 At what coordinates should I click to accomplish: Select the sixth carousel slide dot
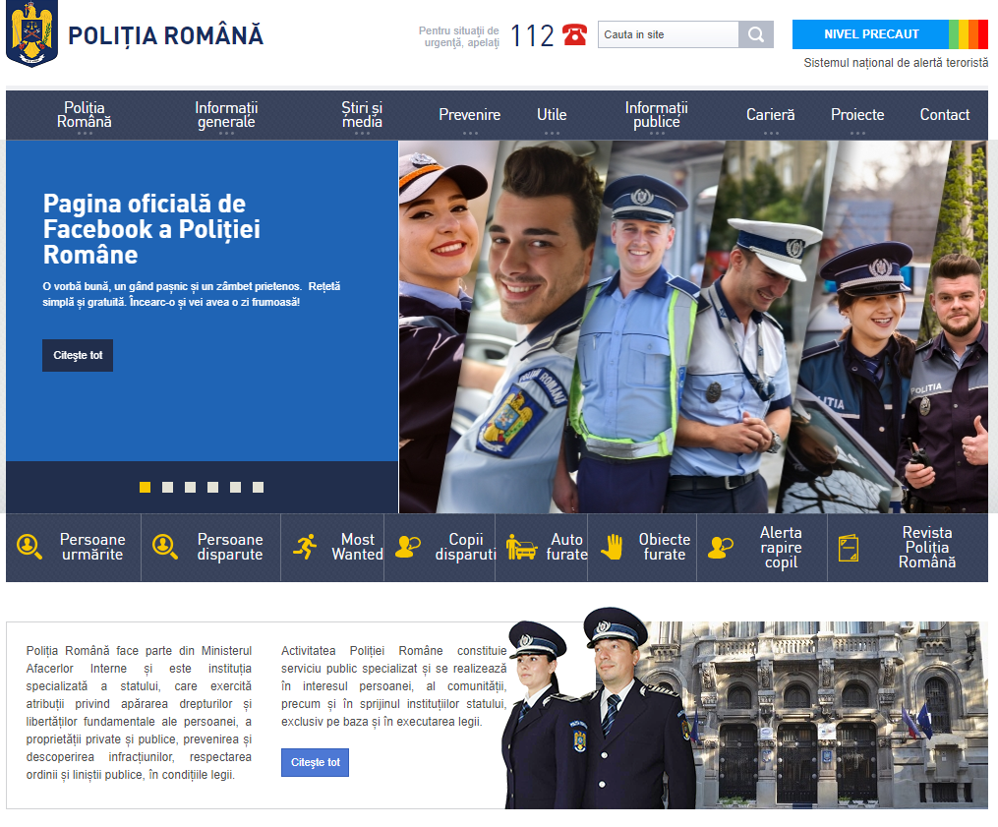click(x=258, y=487)
